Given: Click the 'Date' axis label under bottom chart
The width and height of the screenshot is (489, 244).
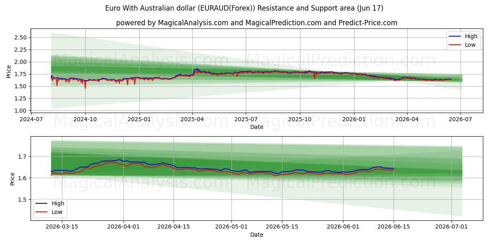Looking at the screenshot, I should coord(257,235).
